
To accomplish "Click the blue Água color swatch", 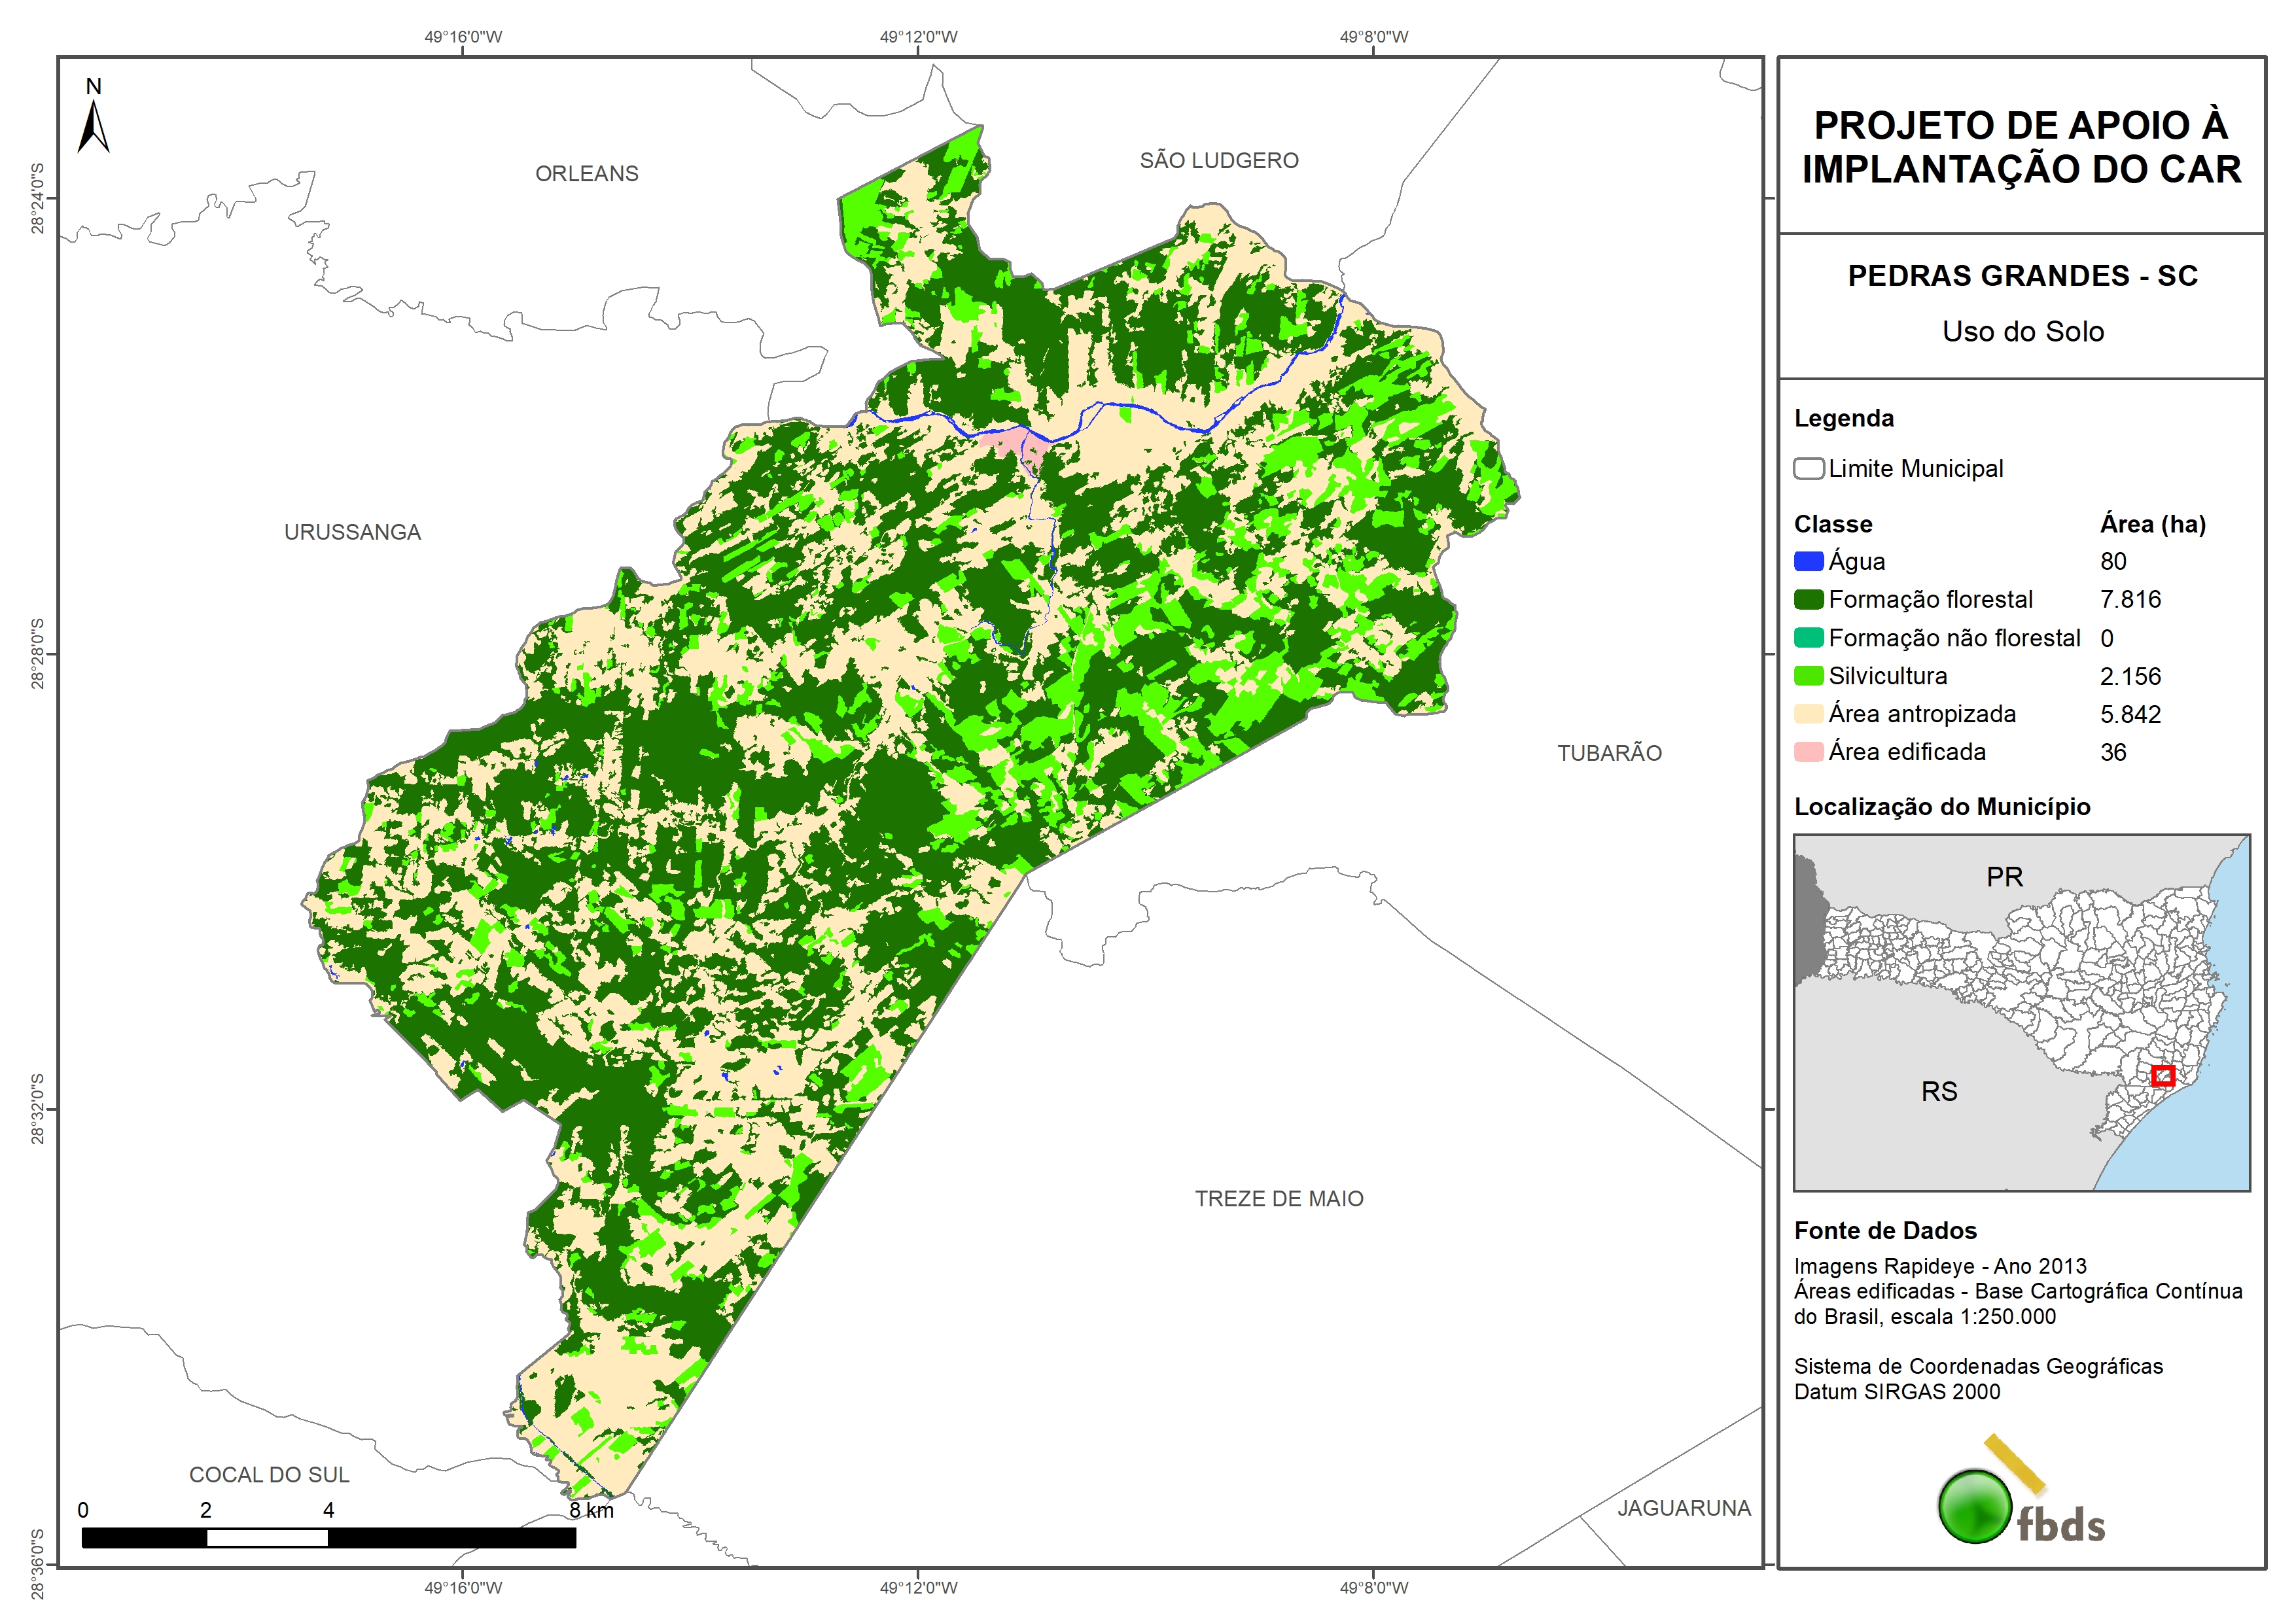I will [x=1808, y=562].
